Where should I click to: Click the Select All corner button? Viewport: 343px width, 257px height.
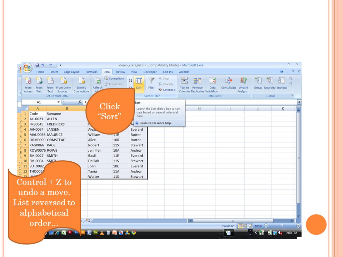tap(25, 109)
